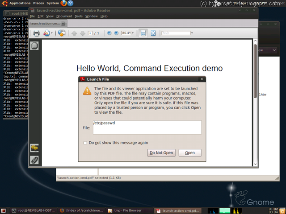
Task: Click the trash icon in bottom panel corner
Action: (x=282, y=211)
